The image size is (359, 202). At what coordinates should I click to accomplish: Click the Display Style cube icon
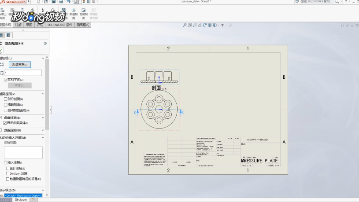click(x=215, y=25)
